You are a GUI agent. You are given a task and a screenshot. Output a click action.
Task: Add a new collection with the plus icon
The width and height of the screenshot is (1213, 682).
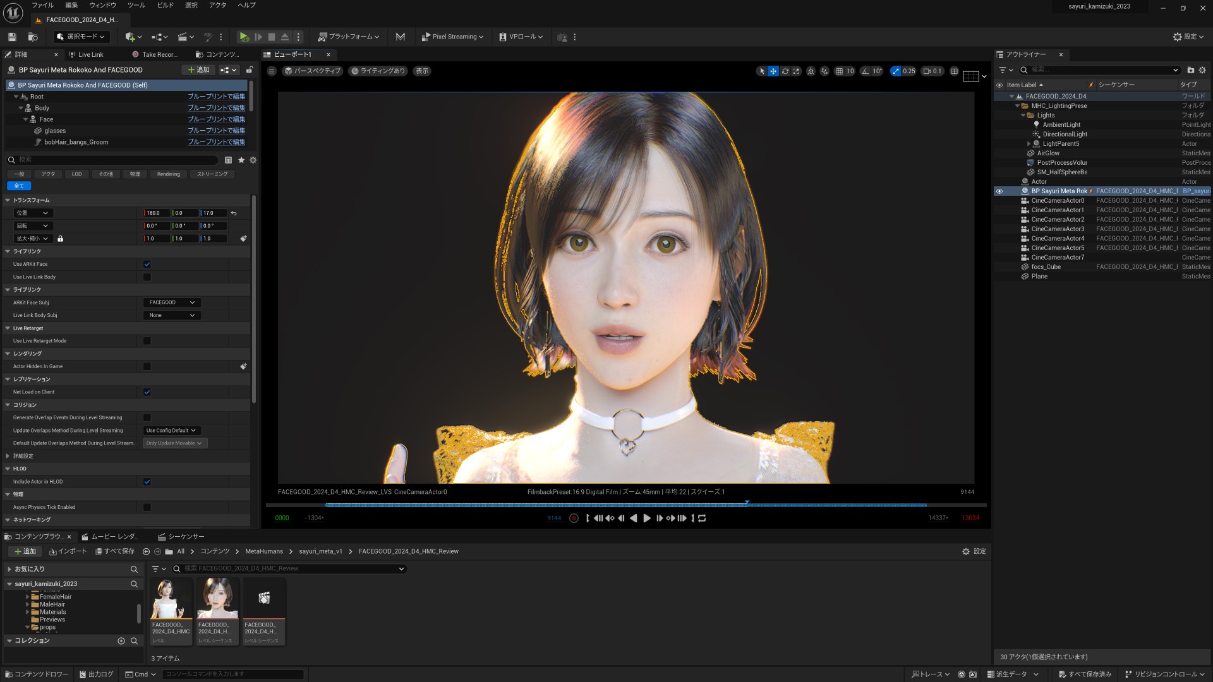(121, 641)
